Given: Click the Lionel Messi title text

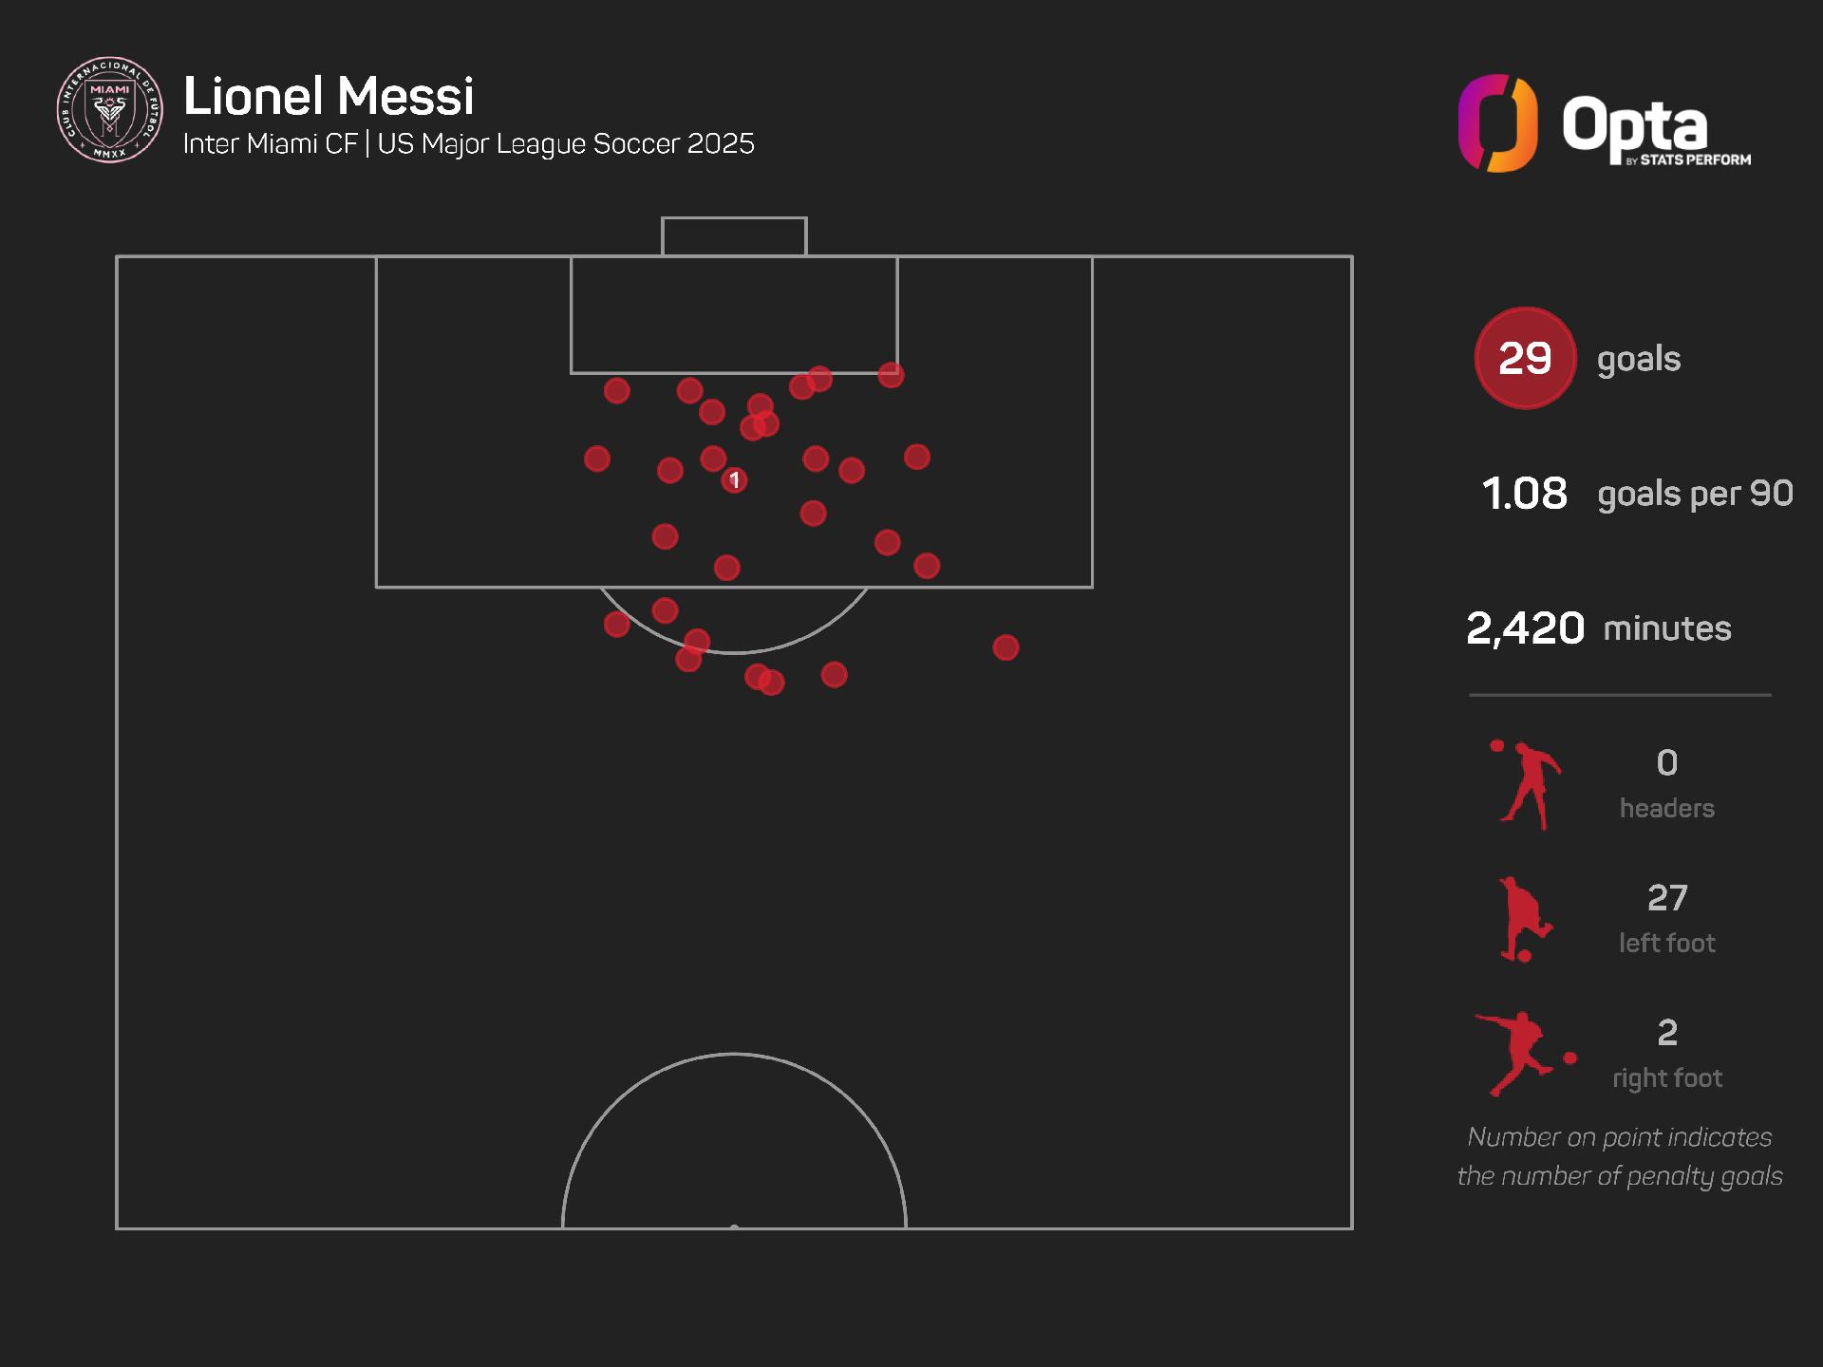Looking at the screenshot, I should pyautogui.click(x=329, y=96).
